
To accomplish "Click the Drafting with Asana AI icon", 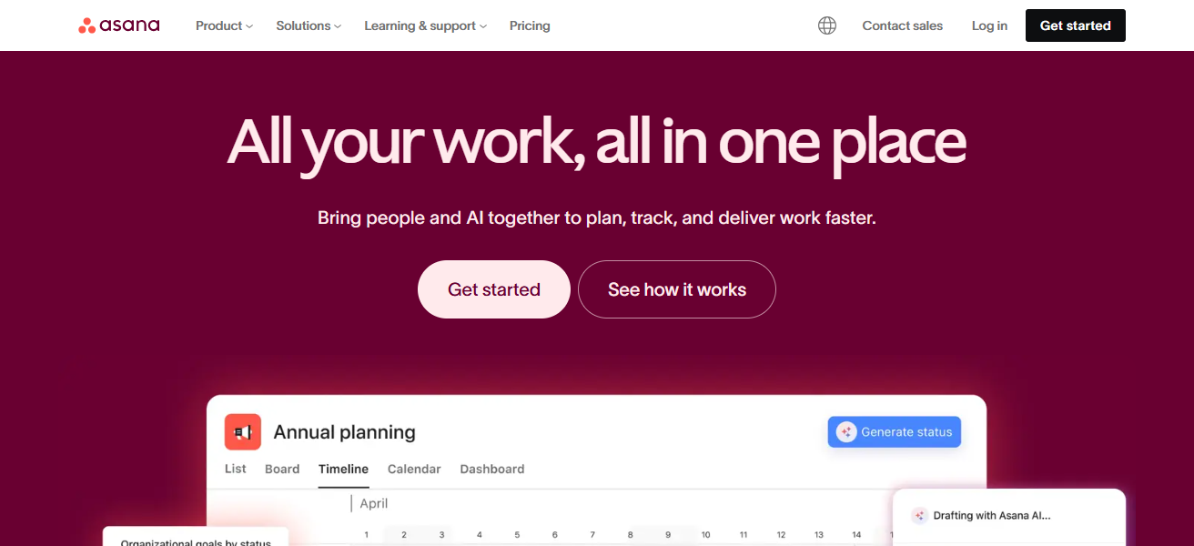I will pyautogui.click(x=919, y=515).
